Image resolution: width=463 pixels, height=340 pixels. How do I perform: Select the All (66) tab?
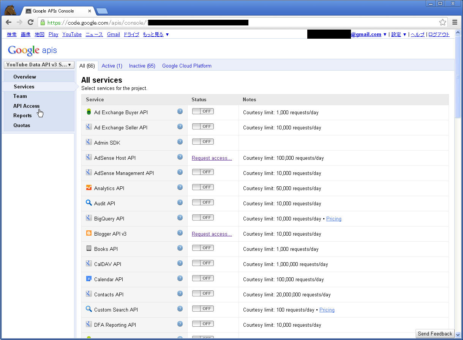(x=87, y=66)
